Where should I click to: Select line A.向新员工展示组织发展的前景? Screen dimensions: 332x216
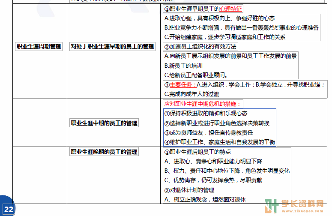[x=230, y=56]
